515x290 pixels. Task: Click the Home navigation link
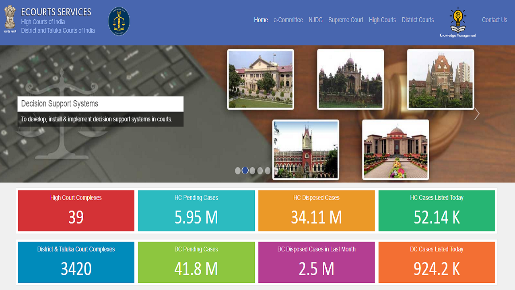tap(261, 20)
